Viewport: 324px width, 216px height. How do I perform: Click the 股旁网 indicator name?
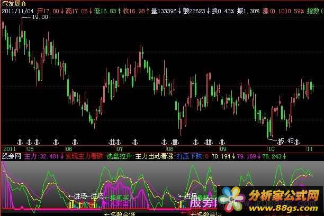click(11, 156)
